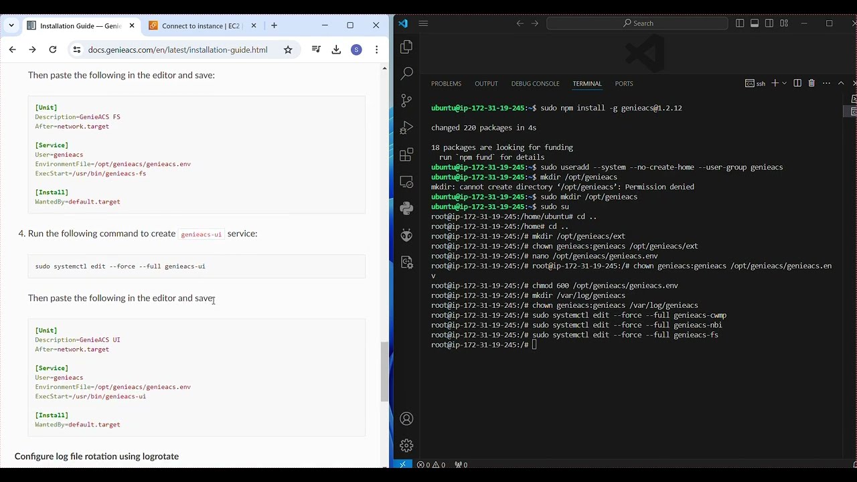View site information icon in address bar
Viewport: 857px width, 482px height.
click(77, 50)
